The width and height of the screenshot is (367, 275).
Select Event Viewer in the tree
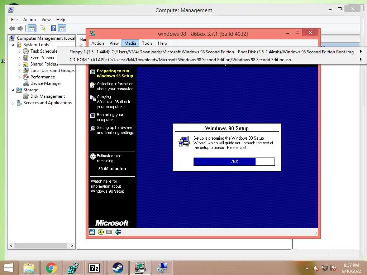click(x=42, y=58)
